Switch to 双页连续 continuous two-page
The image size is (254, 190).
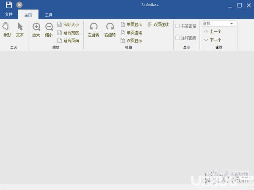pos(158,24)
